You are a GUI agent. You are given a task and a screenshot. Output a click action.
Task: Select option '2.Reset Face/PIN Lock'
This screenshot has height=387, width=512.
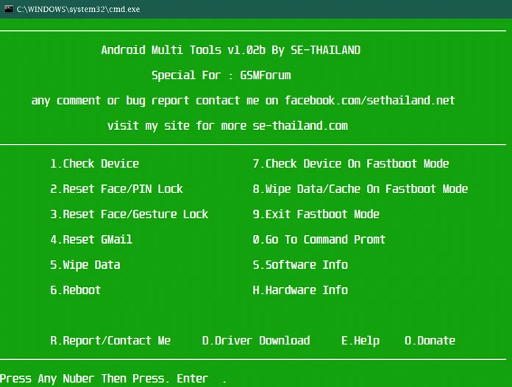coord(116,189)
